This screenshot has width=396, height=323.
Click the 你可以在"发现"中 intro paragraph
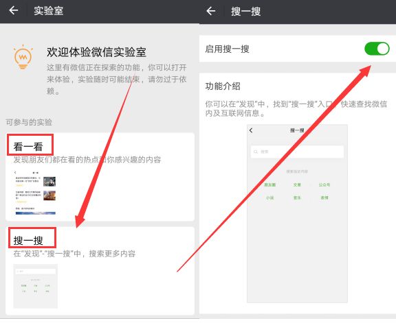pyautogui.click(x=296, y=108)
